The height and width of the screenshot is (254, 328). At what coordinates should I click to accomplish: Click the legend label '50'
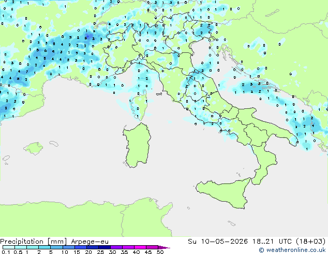click(x=160, y=252)
